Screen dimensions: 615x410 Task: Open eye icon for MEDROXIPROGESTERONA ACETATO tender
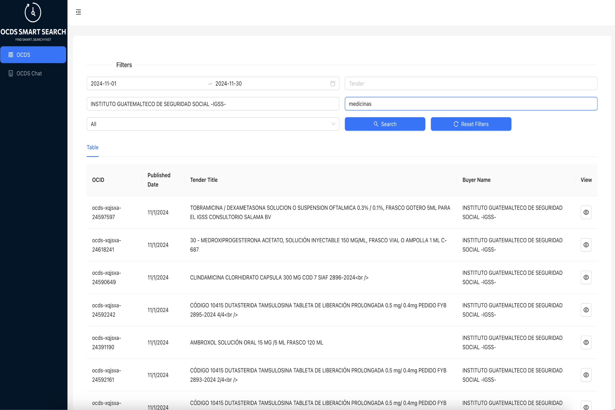(586, 245)
